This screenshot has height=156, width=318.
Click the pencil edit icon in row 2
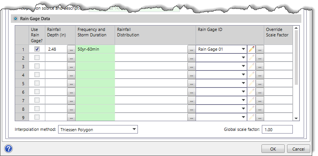point(251,58)
